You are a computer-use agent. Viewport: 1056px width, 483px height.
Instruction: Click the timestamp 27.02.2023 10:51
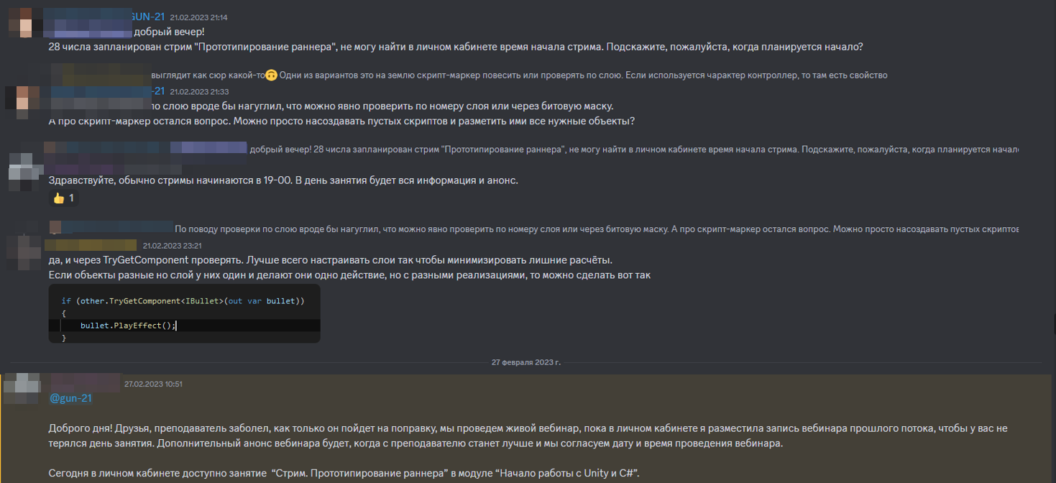coord(153,384)
